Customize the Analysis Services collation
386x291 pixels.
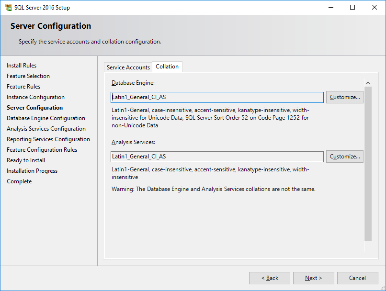coord(345,157)
